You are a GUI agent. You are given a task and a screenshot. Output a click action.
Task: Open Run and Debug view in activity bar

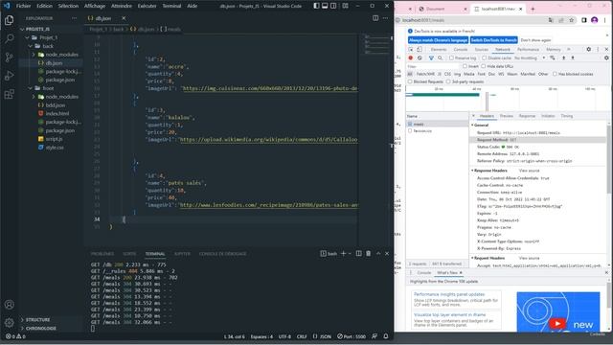coord(9,76)
